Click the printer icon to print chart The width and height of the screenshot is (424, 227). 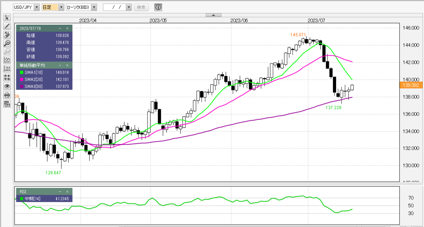point(7,95)
